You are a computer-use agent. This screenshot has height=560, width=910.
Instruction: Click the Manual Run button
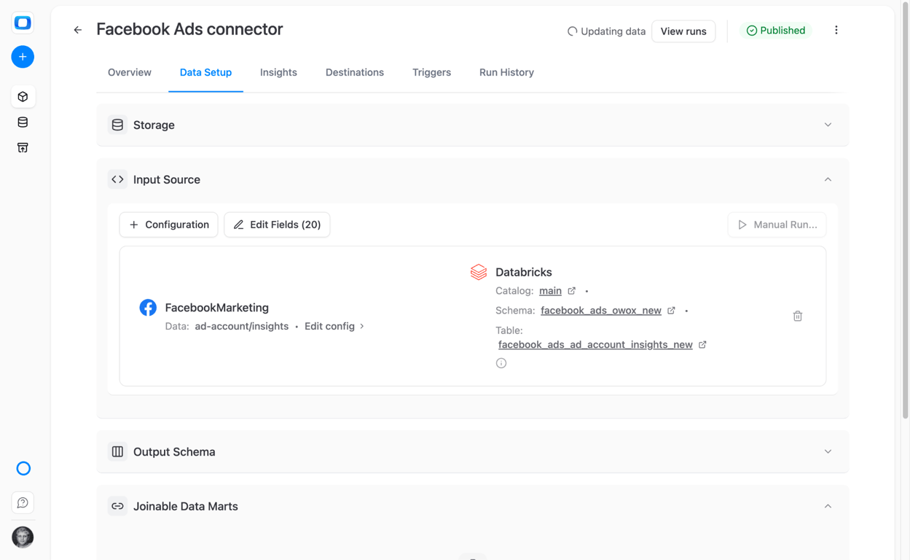click(777, 225)
